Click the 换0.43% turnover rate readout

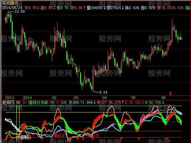(x=132, y=8)
